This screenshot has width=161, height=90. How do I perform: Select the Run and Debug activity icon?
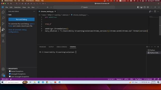click(3, 29)
